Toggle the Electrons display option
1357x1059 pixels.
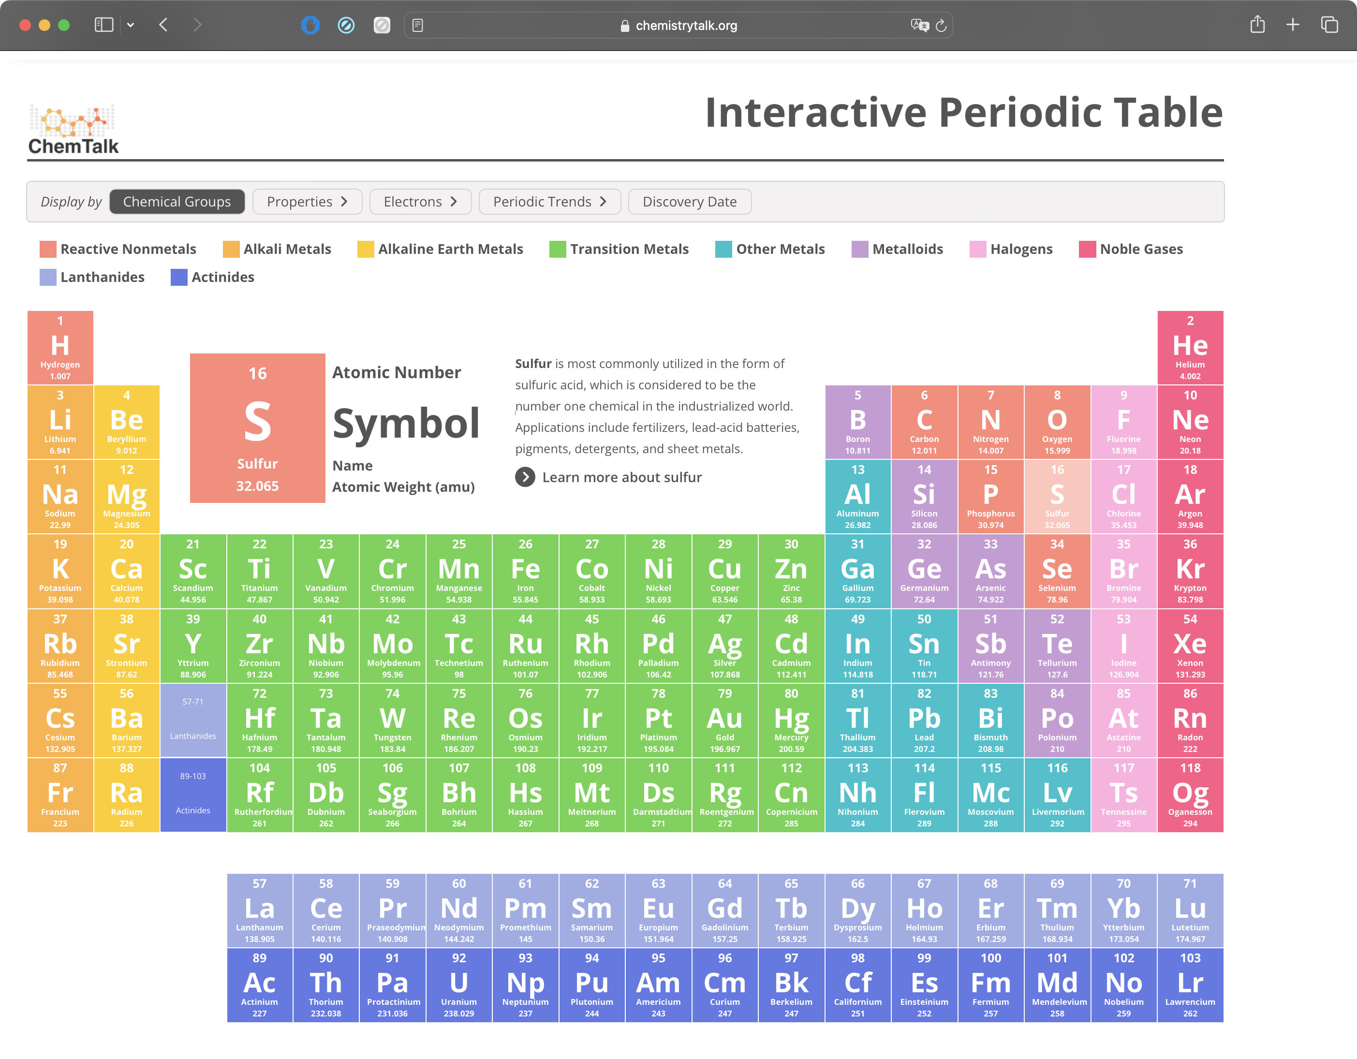(x=422, y=202)
